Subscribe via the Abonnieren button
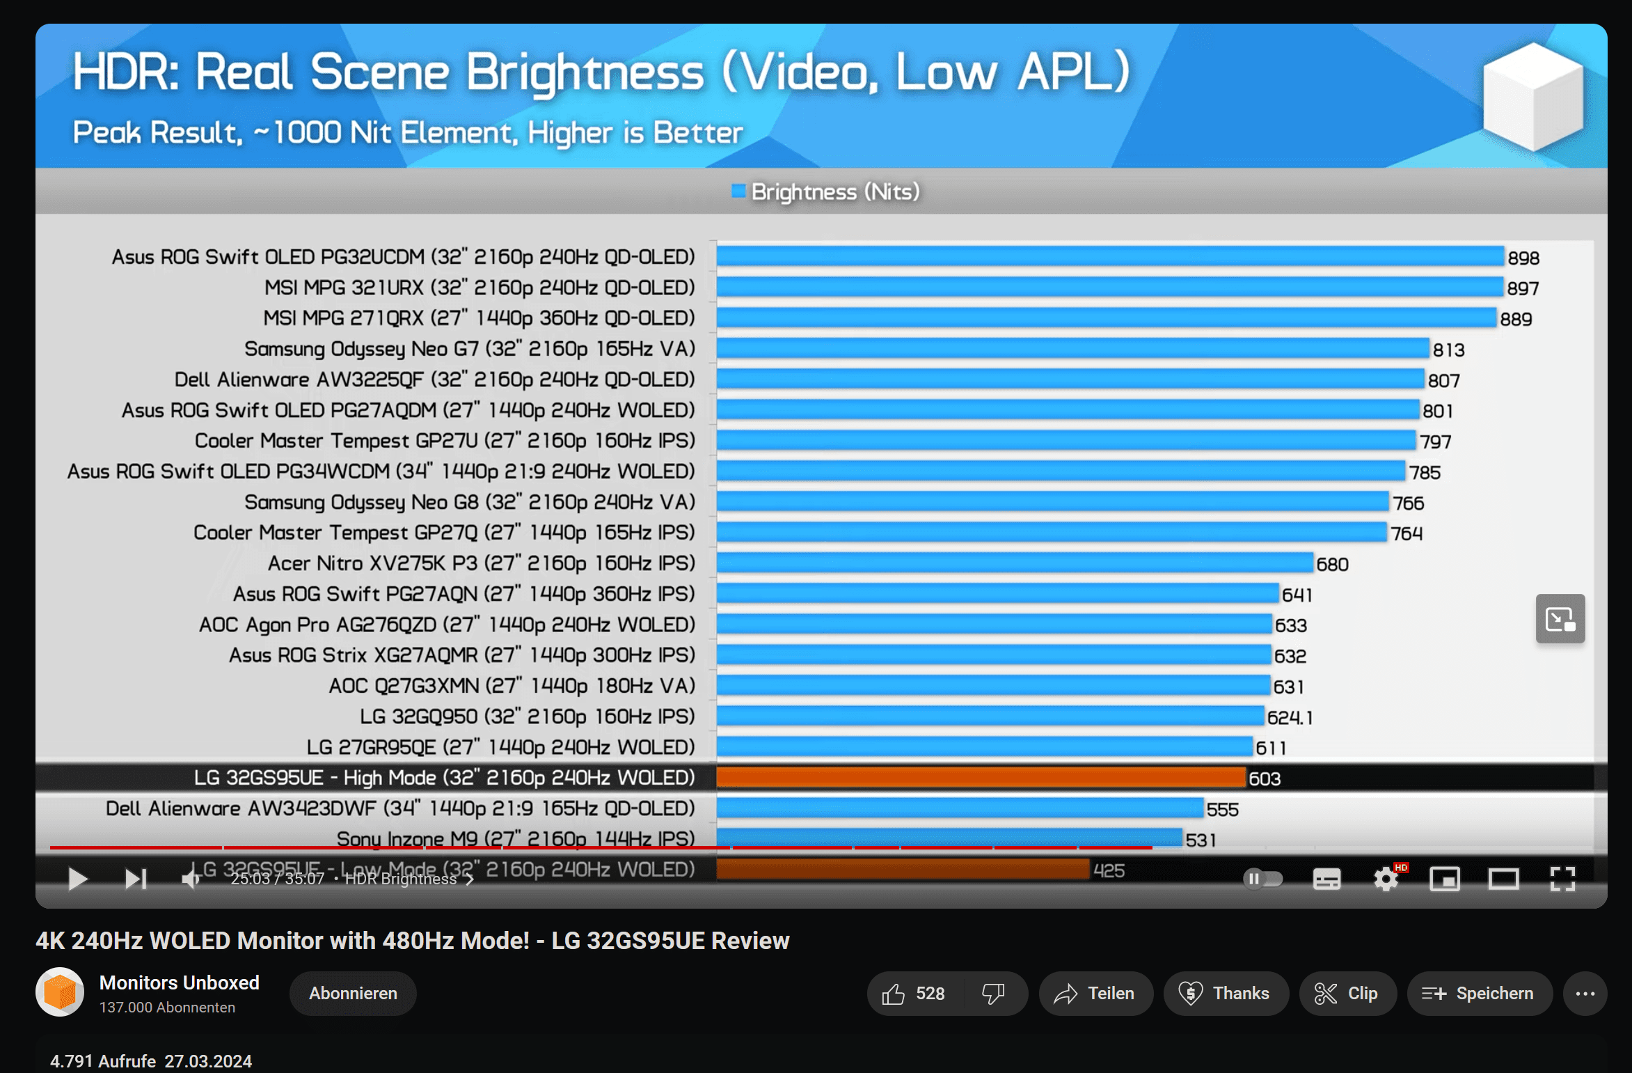Screen dimensions: 1632x1073 [x=353, y=994]
